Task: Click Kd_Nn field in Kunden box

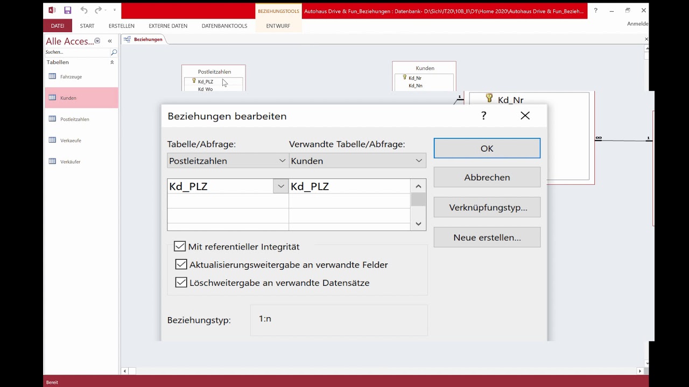Action: pos(415,85)
